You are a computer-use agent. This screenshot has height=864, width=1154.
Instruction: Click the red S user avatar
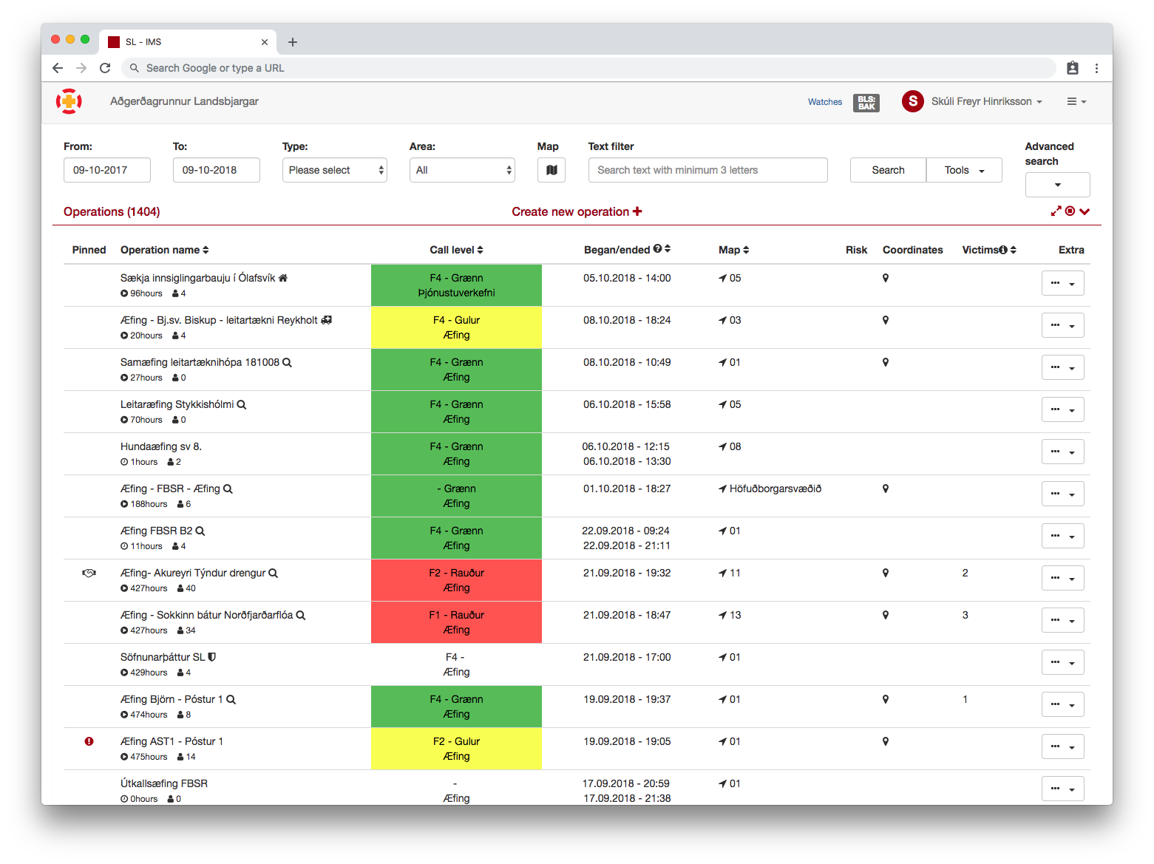point(913,101)
